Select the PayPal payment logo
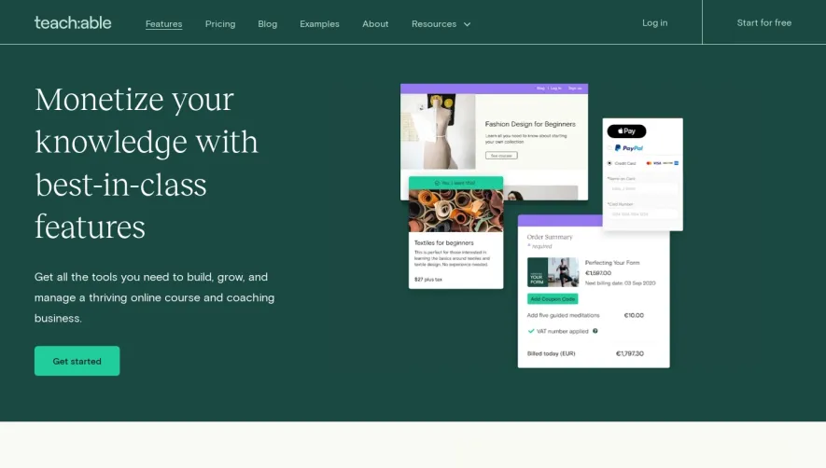The image size is (826, 468). 629,148
